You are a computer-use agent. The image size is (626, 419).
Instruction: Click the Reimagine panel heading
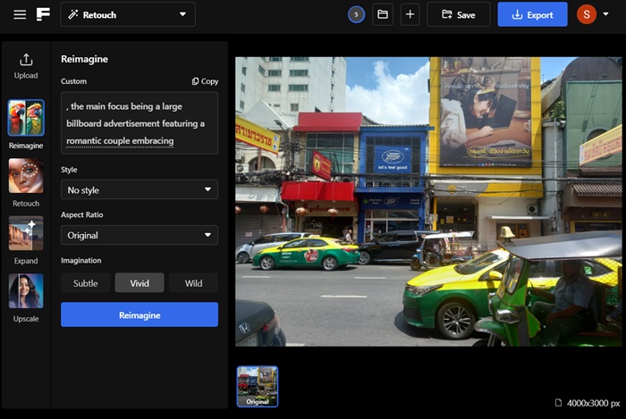[84, 59]
